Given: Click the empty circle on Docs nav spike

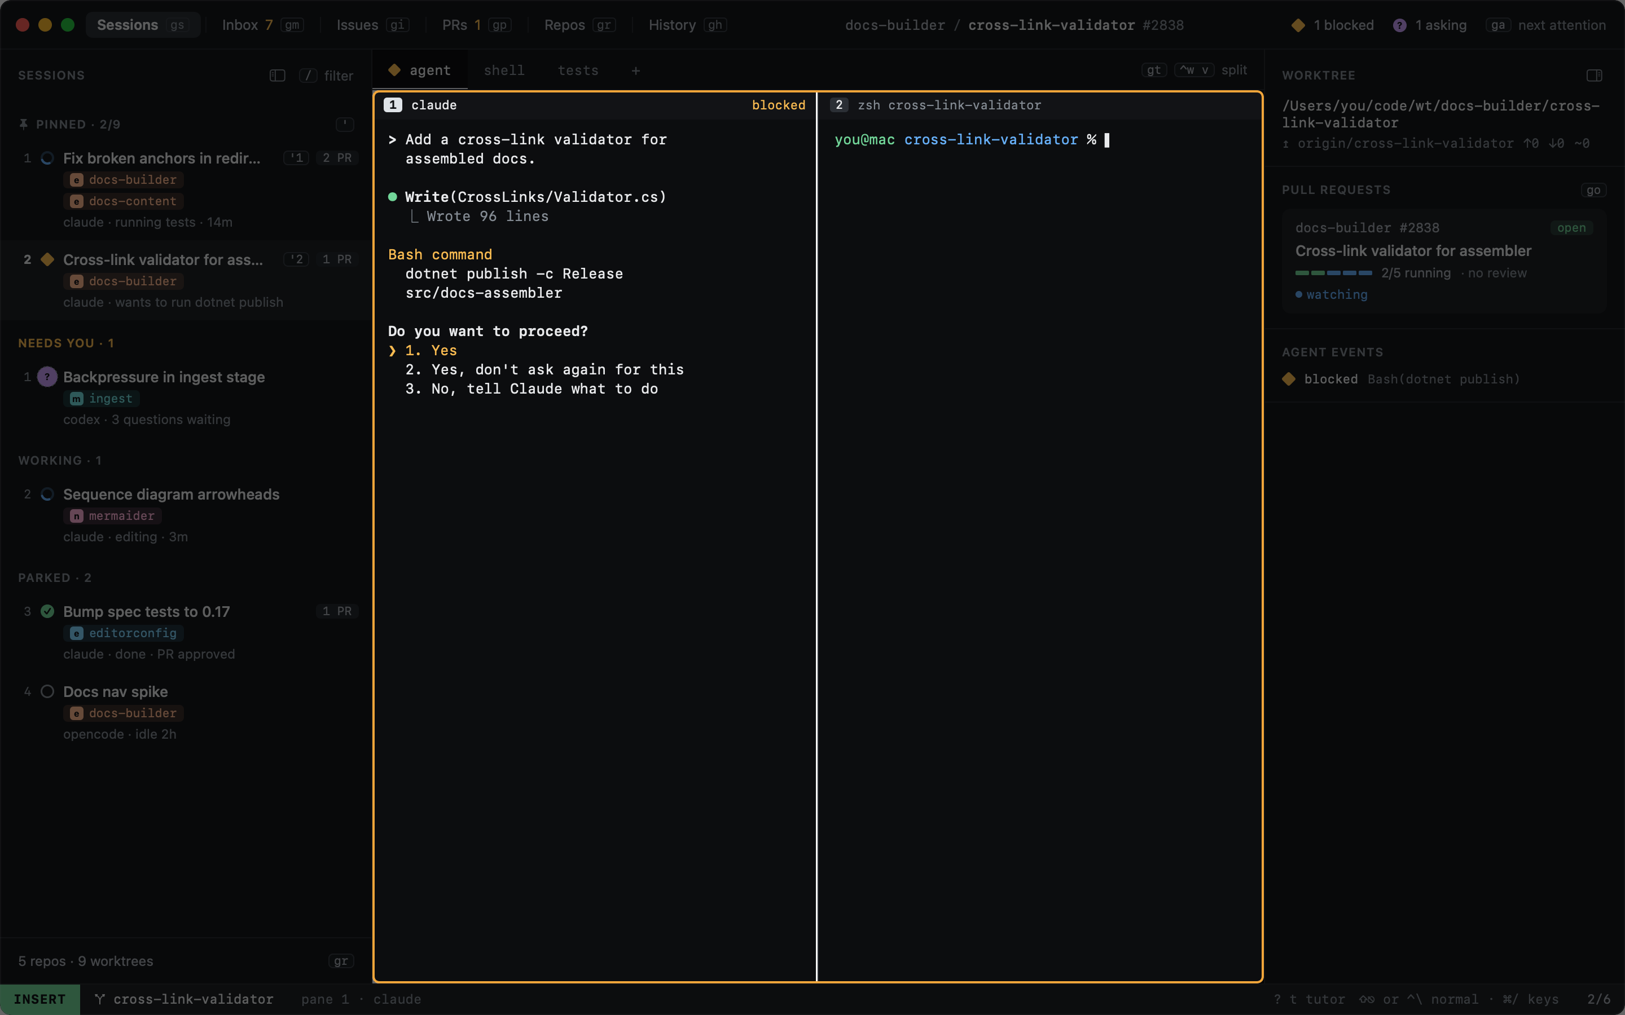Looking at the screenshot, I should click(x=47, y=691).
